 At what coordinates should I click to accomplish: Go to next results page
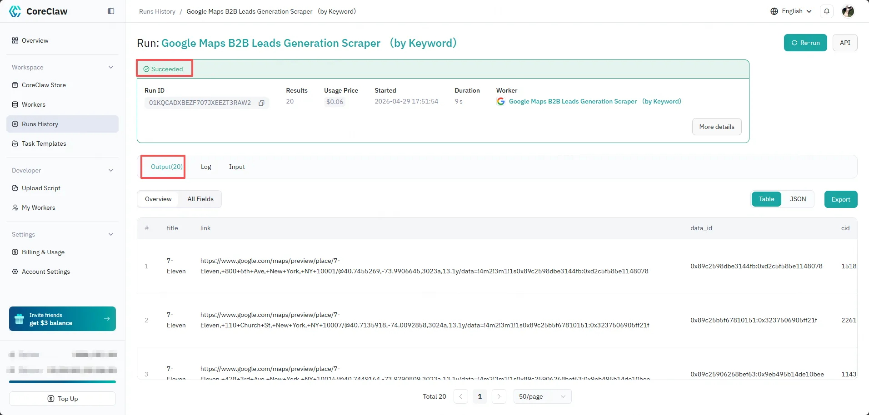point(499,396)
